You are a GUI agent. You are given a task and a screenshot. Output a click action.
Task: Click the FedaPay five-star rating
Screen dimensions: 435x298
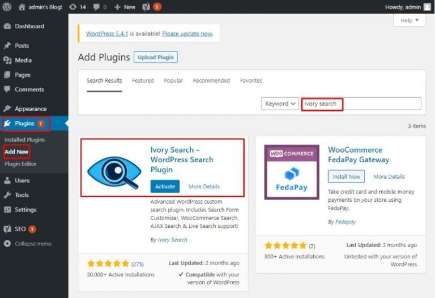tap(285, 245)
